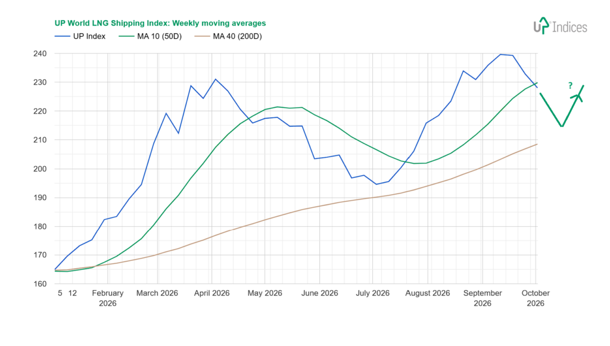
Task: Click the 160 y-axis label
Action: [40, 284]
